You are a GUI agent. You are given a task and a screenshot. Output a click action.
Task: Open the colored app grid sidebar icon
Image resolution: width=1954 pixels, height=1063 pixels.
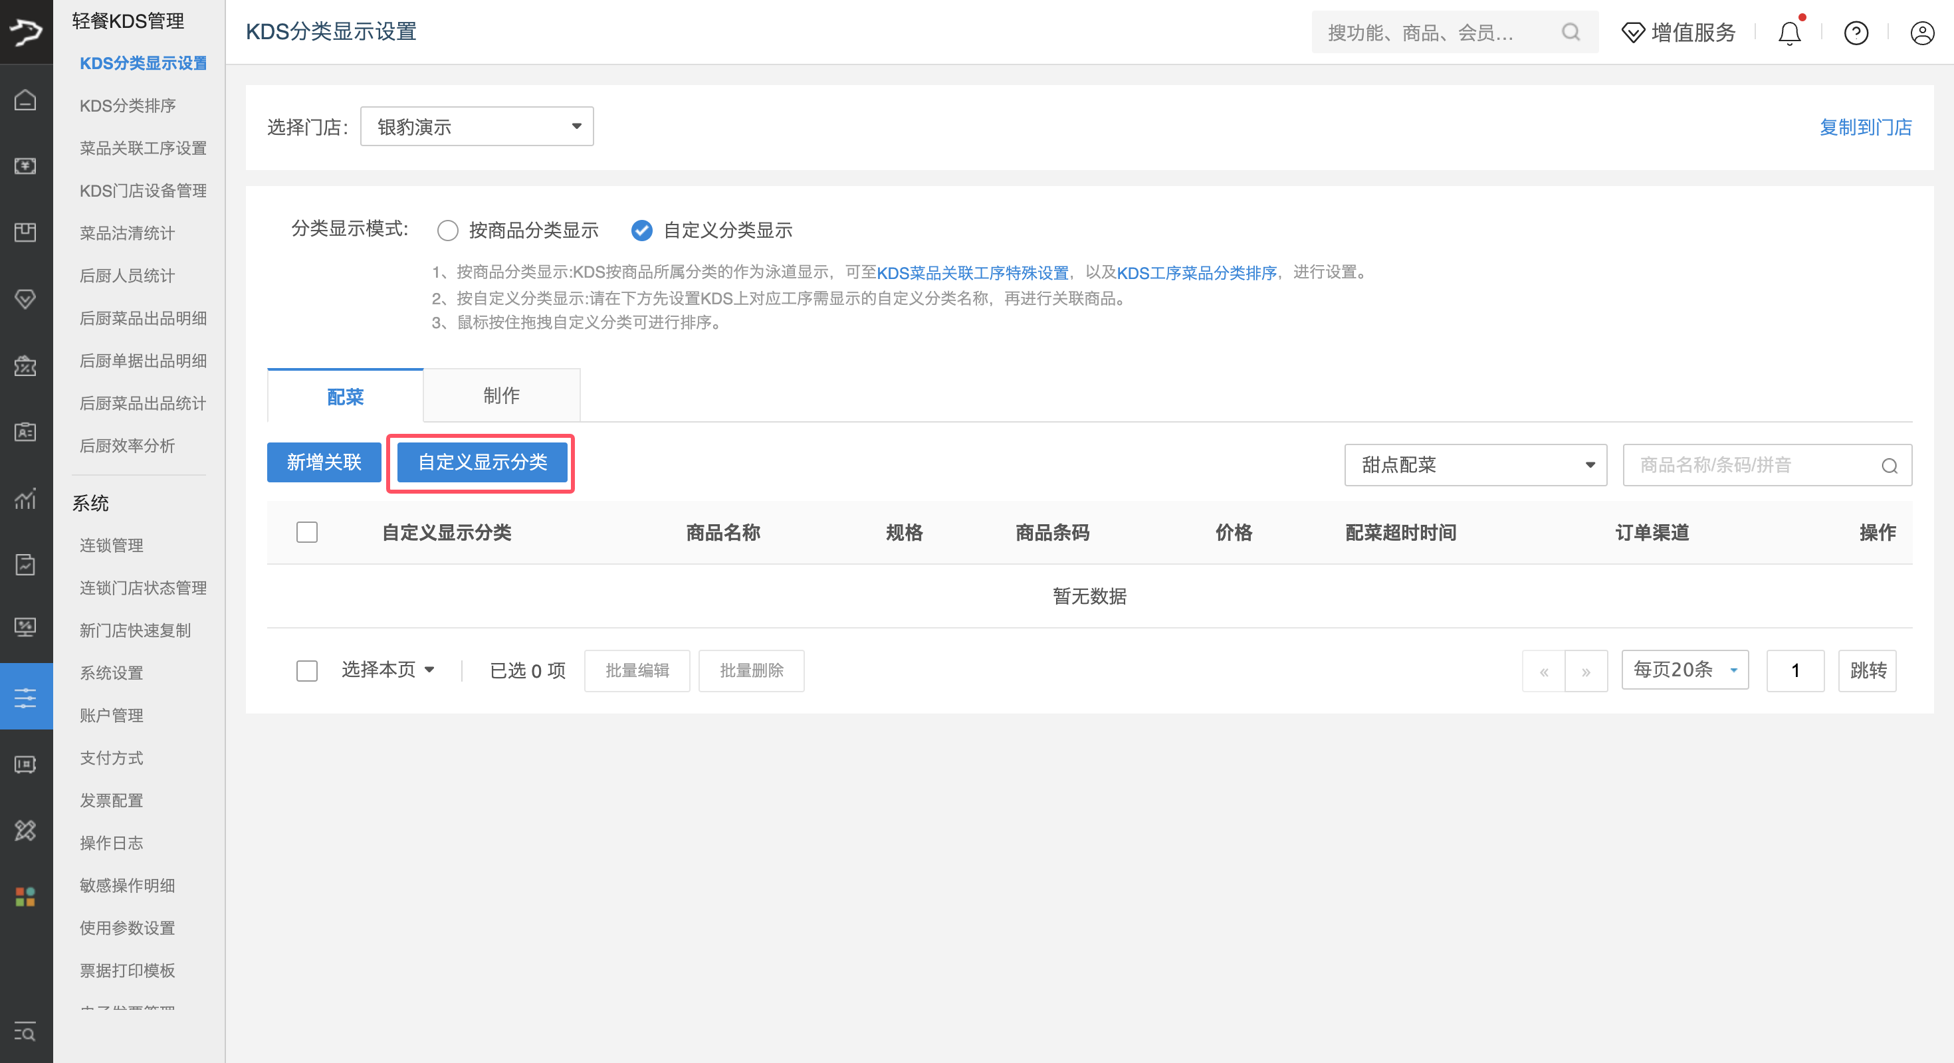26,896
